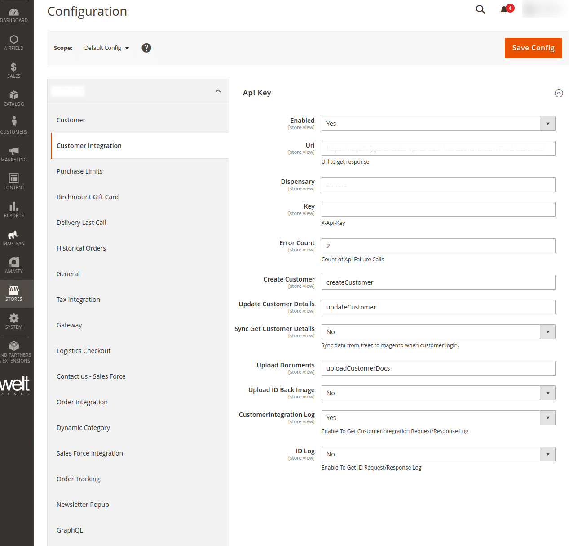
Task: Select Contact us - Sales Force tab
Action: tap(138, 376)
